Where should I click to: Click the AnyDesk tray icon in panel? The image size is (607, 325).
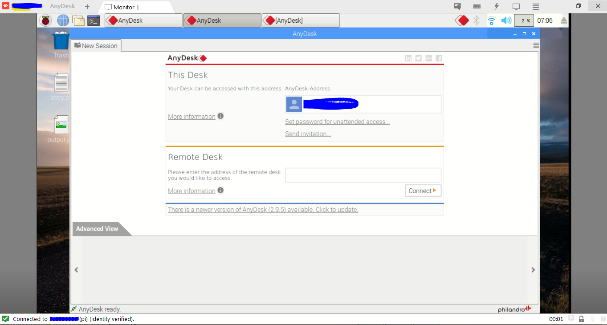462,20
